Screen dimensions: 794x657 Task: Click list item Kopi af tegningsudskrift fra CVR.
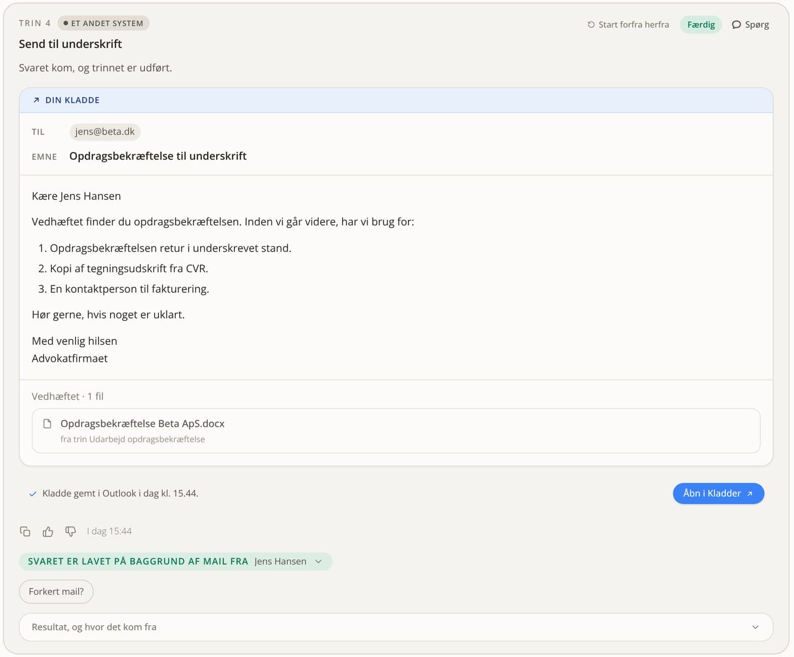tap(129, 268)
